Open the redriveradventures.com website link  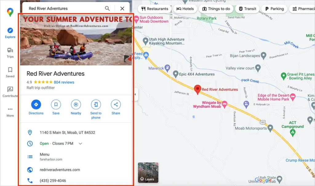60,169
